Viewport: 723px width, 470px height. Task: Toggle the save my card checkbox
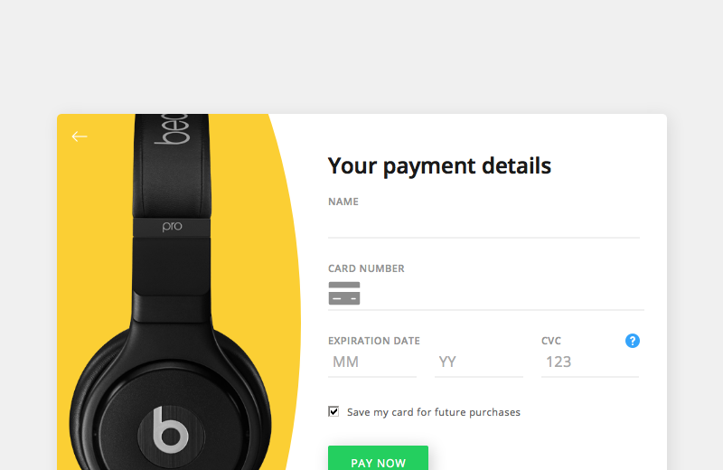coord(334,411)
